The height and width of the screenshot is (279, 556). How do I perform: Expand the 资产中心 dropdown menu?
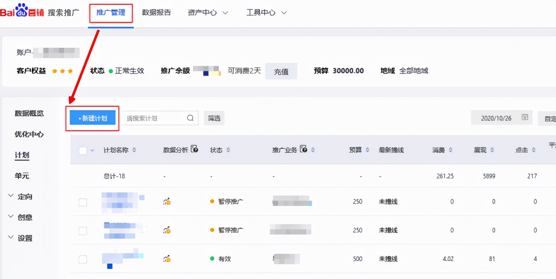click(208, 13)
